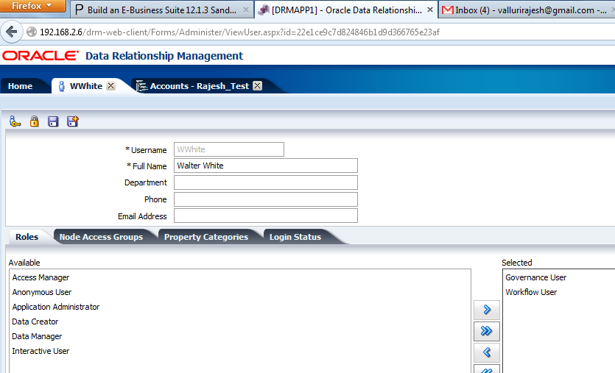Open the Login Status tab
This screenshot has width=615, height=373.
coord(295,237)
